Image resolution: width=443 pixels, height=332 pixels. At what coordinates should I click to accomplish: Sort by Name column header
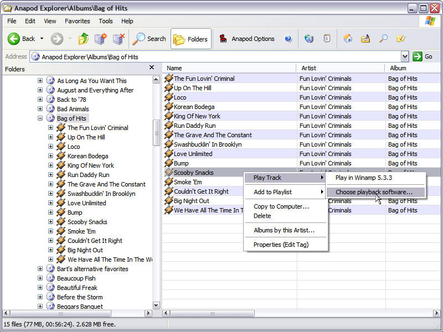[229, 68]
